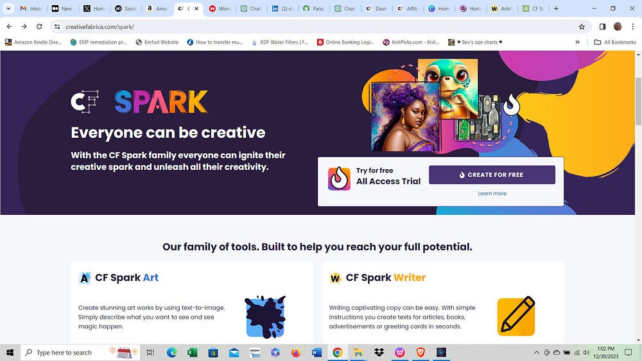Click the Learn more link
Image resolution: width=642 pixels, height=361 pixels.
point(492,194)
